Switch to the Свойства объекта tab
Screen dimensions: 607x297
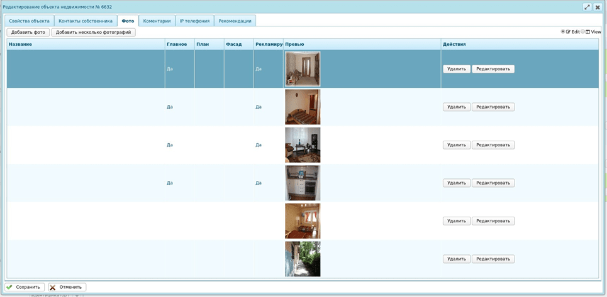click(x=29, y=21)
